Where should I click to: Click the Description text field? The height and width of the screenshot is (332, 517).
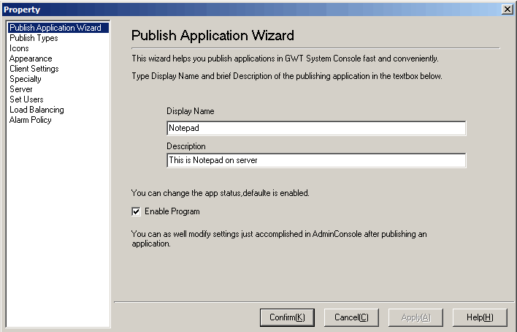315,160
